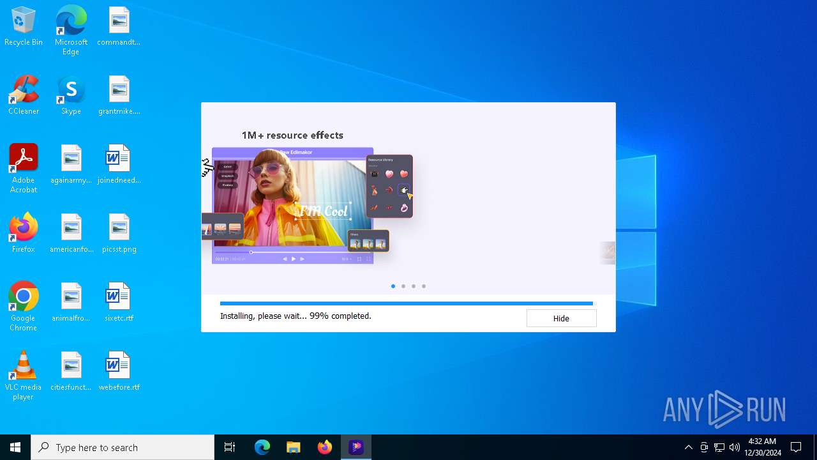Click the '1M+ resource effects' heading
This screenshot has width=817, height=460.
tap(292, 135)
